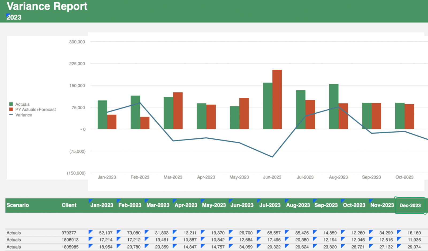
Task: Select the 26,700 value cell
Action: [x=246, y=233]
